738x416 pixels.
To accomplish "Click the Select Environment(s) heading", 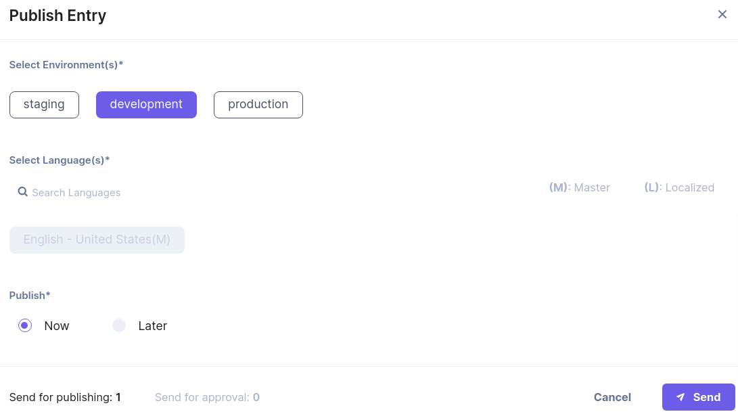I will point(66,65).
